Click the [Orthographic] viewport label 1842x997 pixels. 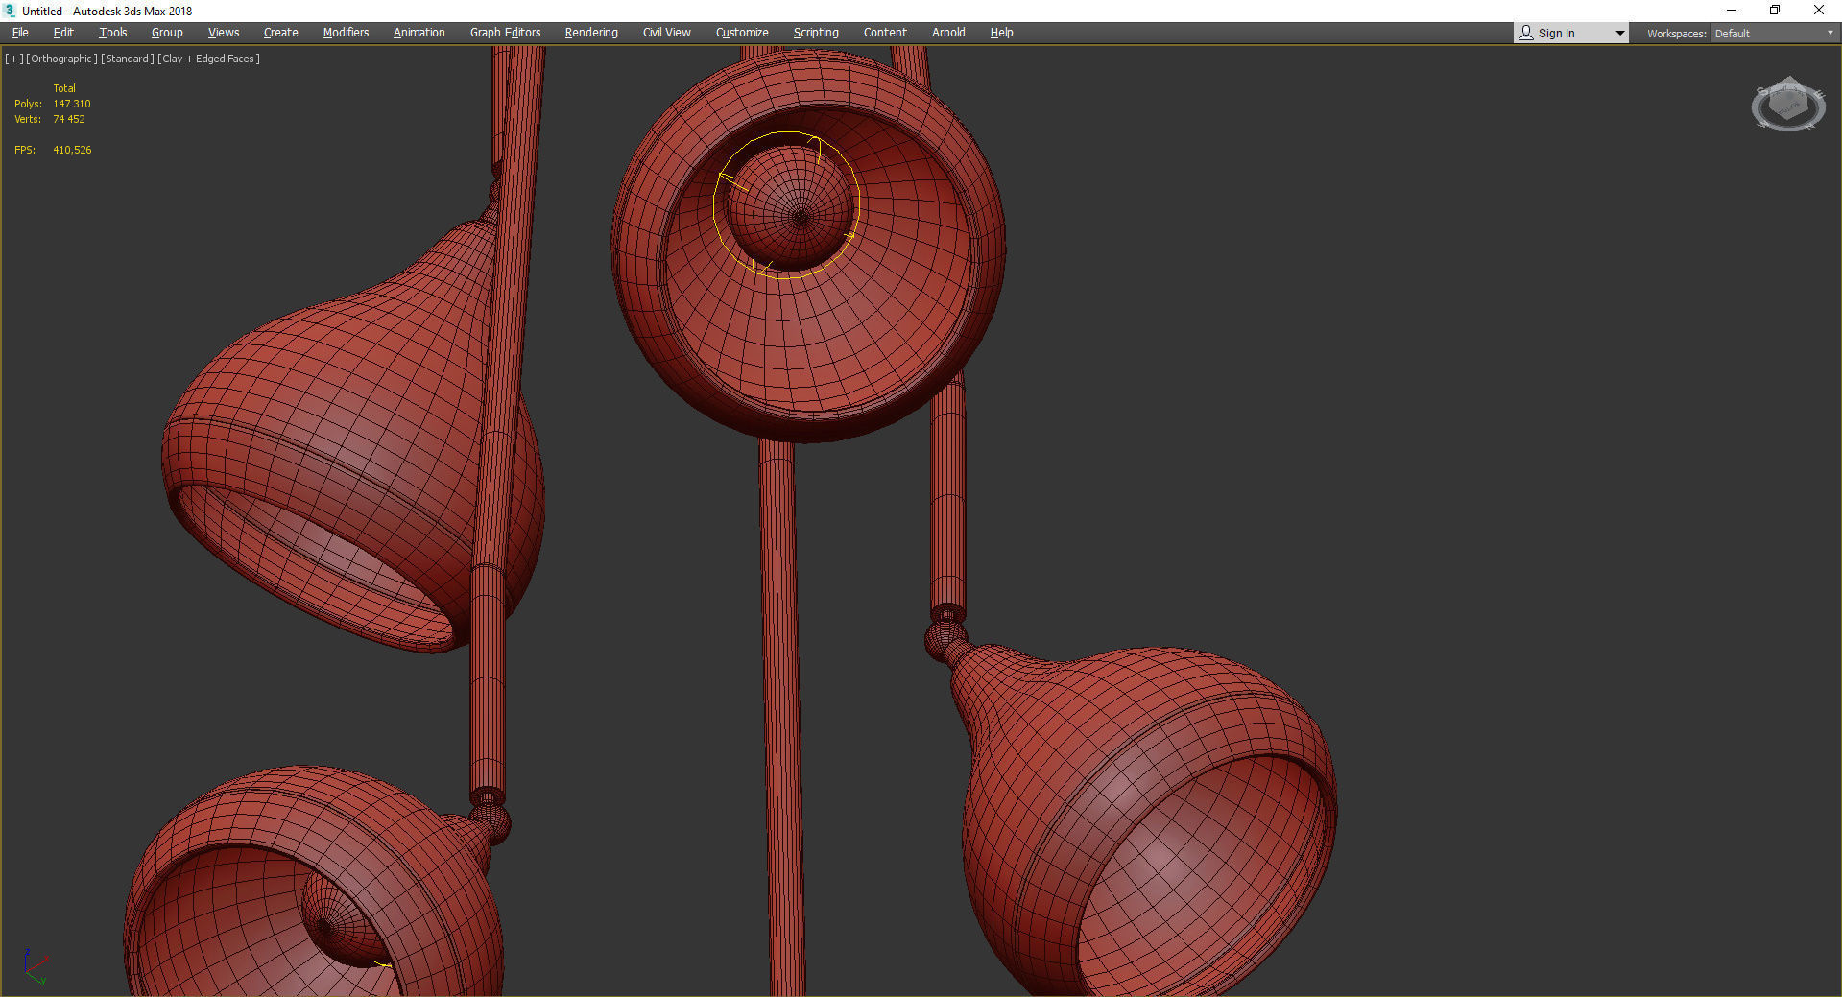pos(61,59)
